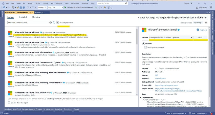Image resolution: width=215 pixels, height=115 pixels.
Task: Collapse the Options expander
Action: pos(143,44)
